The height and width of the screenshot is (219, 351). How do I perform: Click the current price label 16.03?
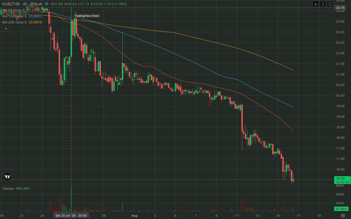342,180
